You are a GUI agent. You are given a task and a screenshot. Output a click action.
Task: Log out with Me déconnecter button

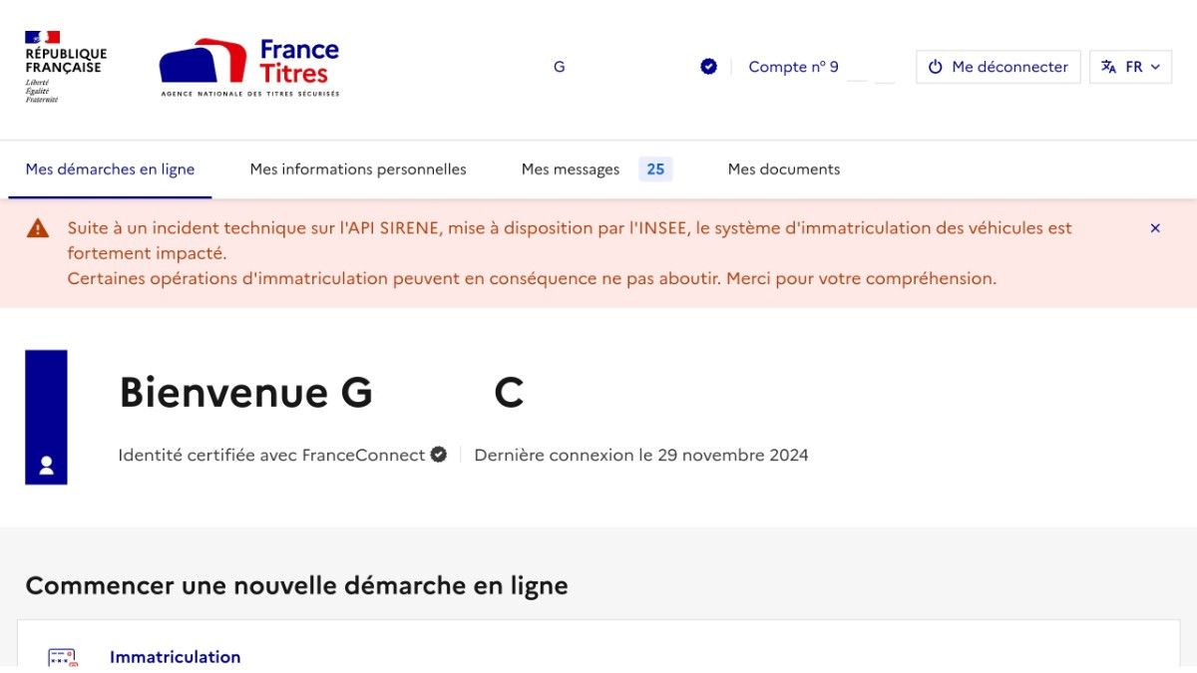pos(997,67)
